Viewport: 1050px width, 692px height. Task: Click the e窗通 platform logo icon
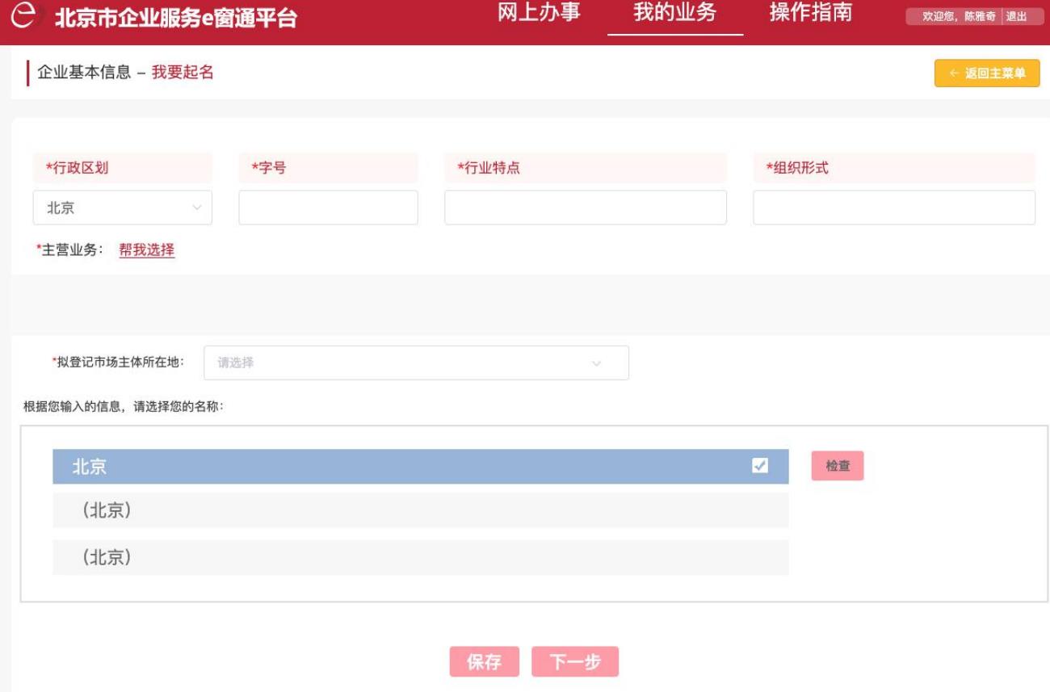[30, 18]
